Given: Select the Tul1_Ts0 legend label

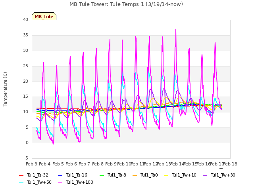Looking at the screenshot, I should 149,175.
